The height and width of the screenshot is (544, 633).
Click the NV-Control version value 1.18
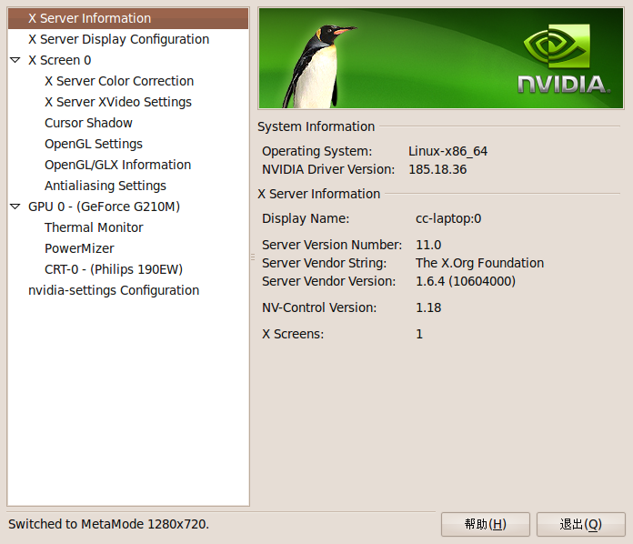pos(428,307)
